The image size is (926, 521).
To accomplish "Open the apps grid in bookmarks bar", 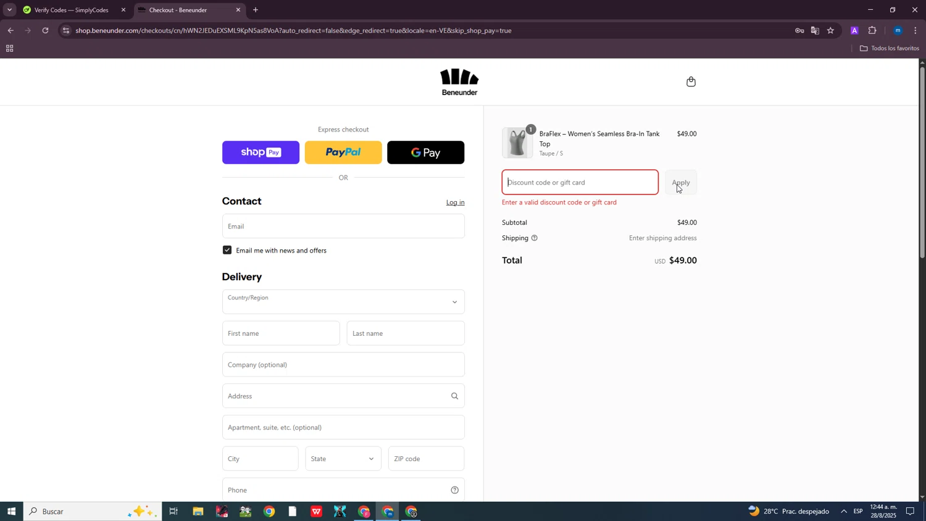I will click(9, 48).
